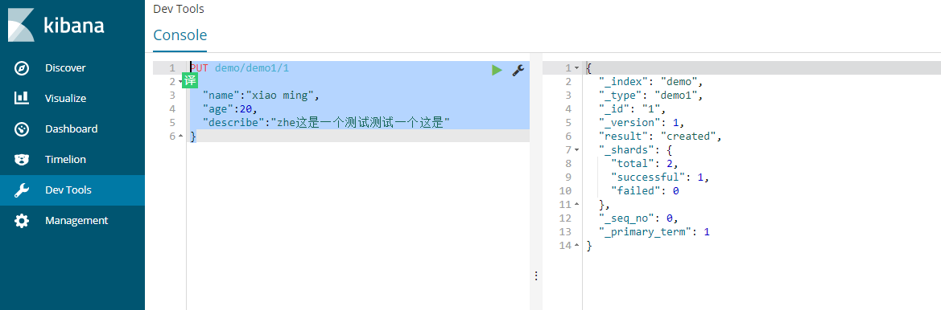Click "_seq_no": 0 in response
Image resolution: width=941 pixels, height=310 pixels.
point(638,218)
